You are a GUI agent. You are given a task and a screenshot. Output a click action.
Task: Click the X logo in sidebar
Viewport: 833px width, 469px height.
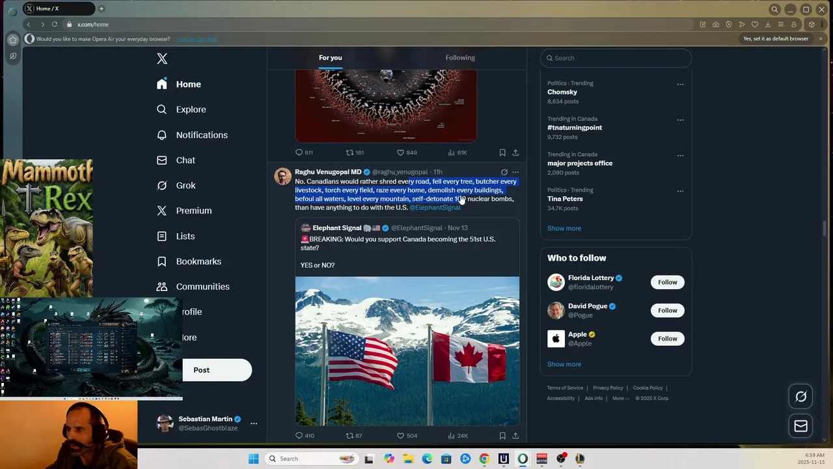(162, 59)
